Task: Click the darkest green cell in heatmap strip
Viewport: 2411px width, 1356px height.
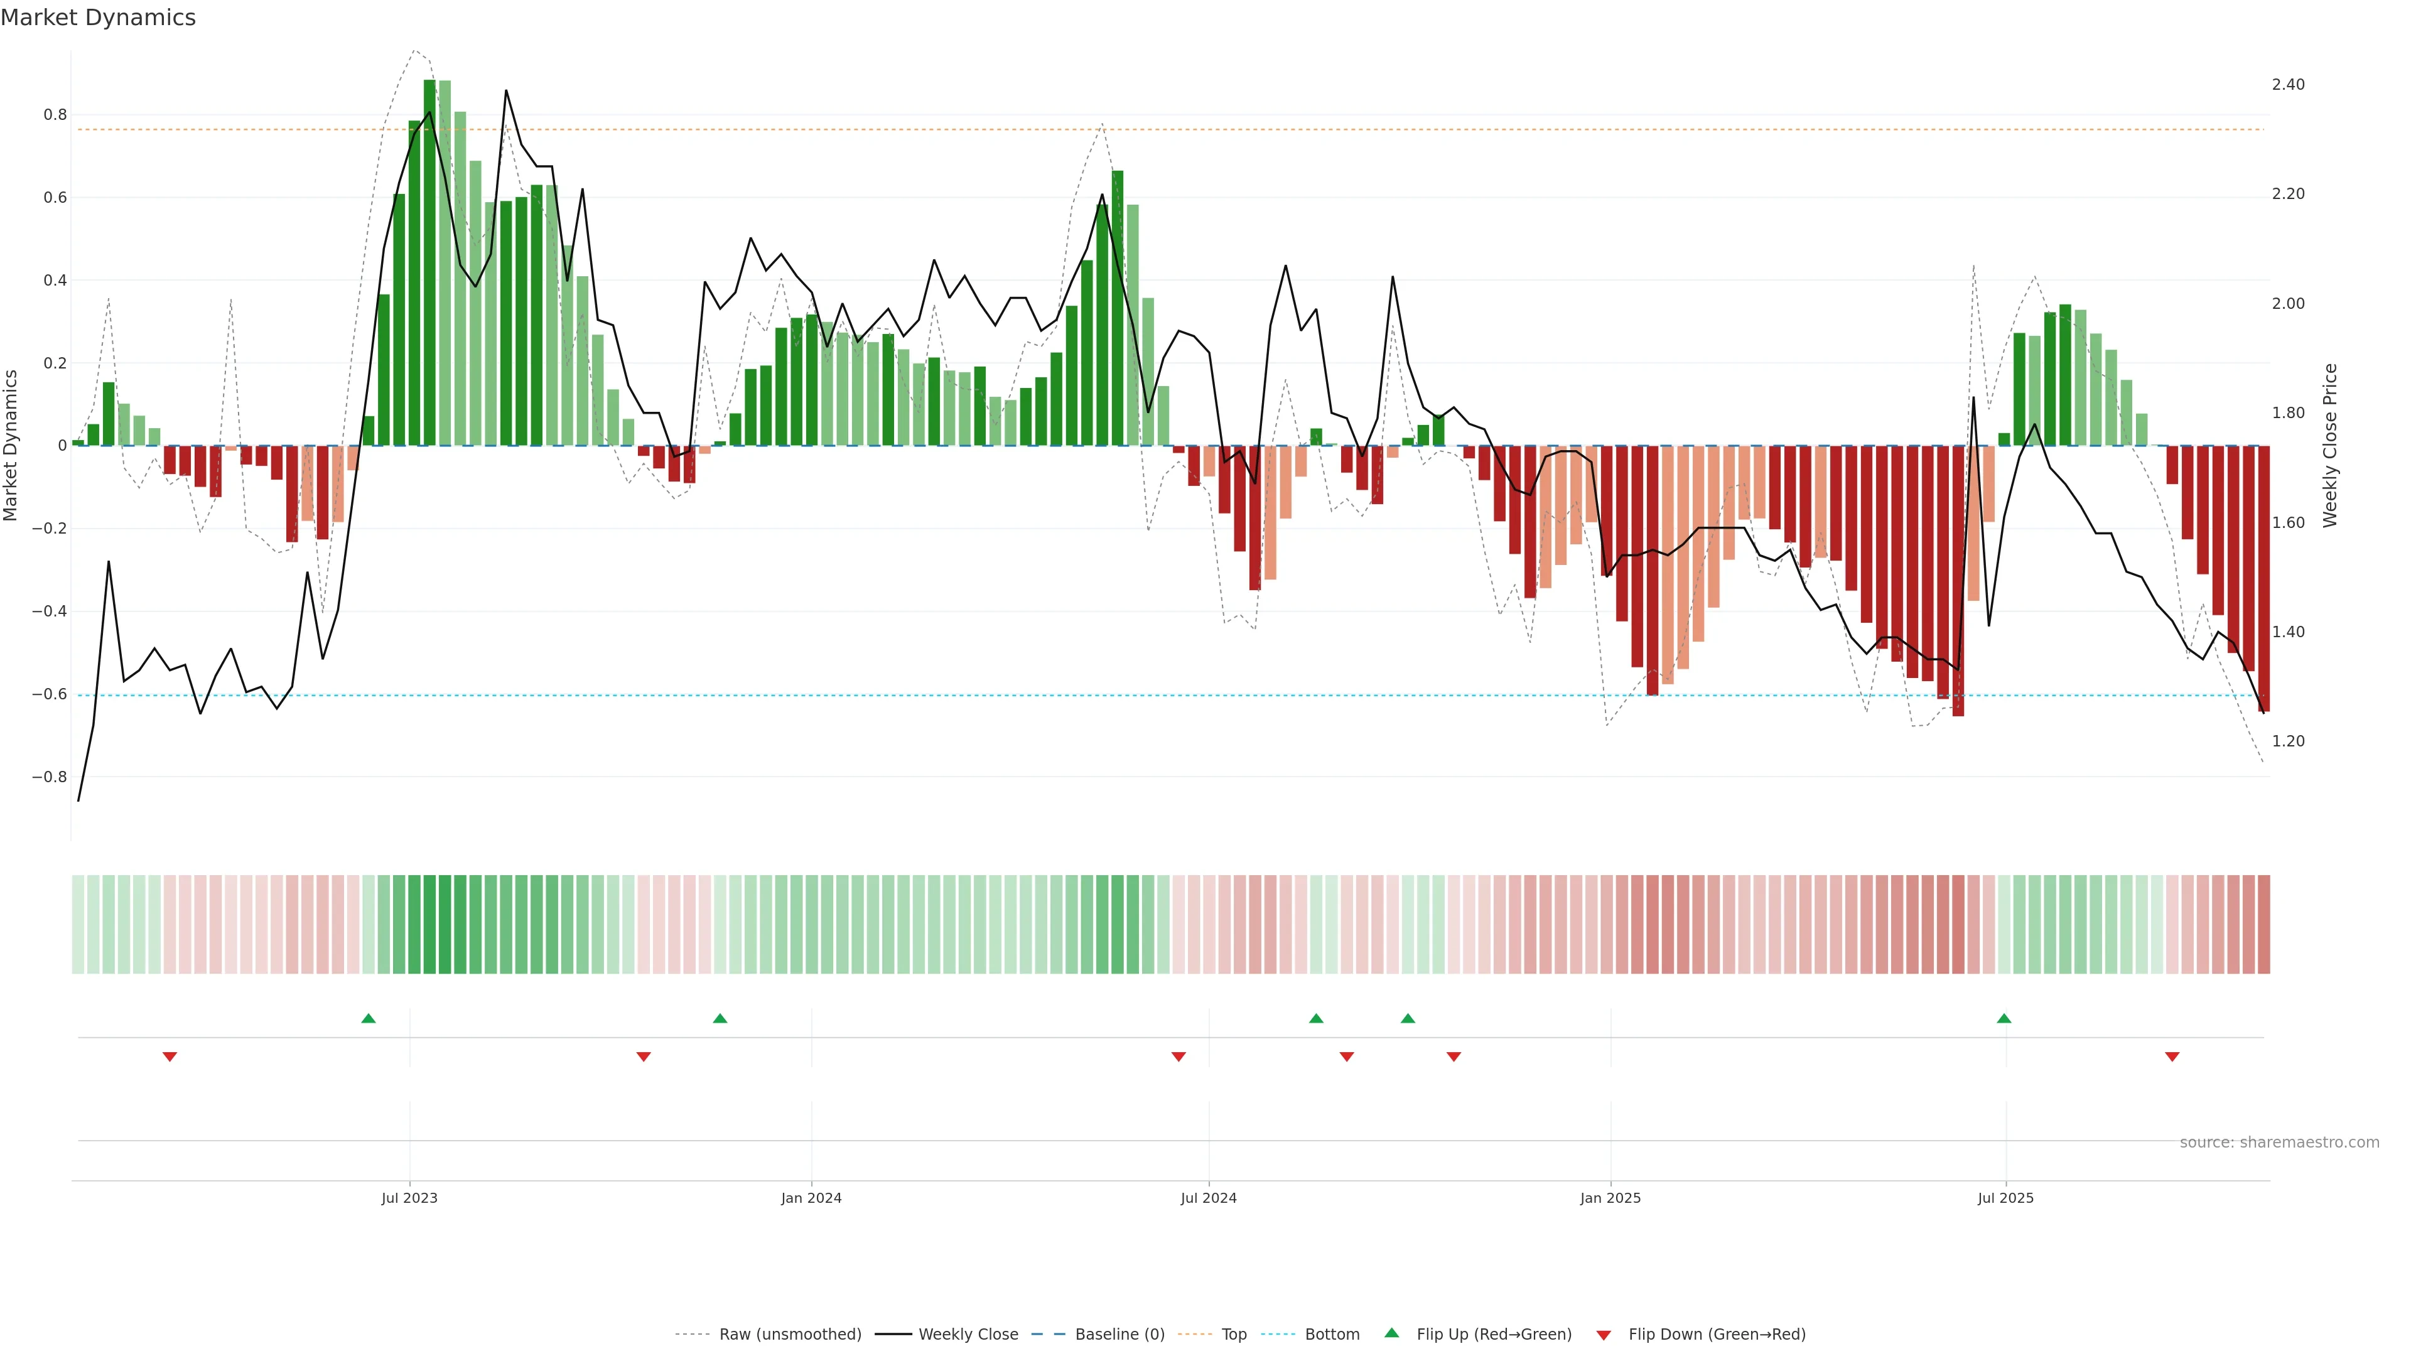Action: point(429,925)
